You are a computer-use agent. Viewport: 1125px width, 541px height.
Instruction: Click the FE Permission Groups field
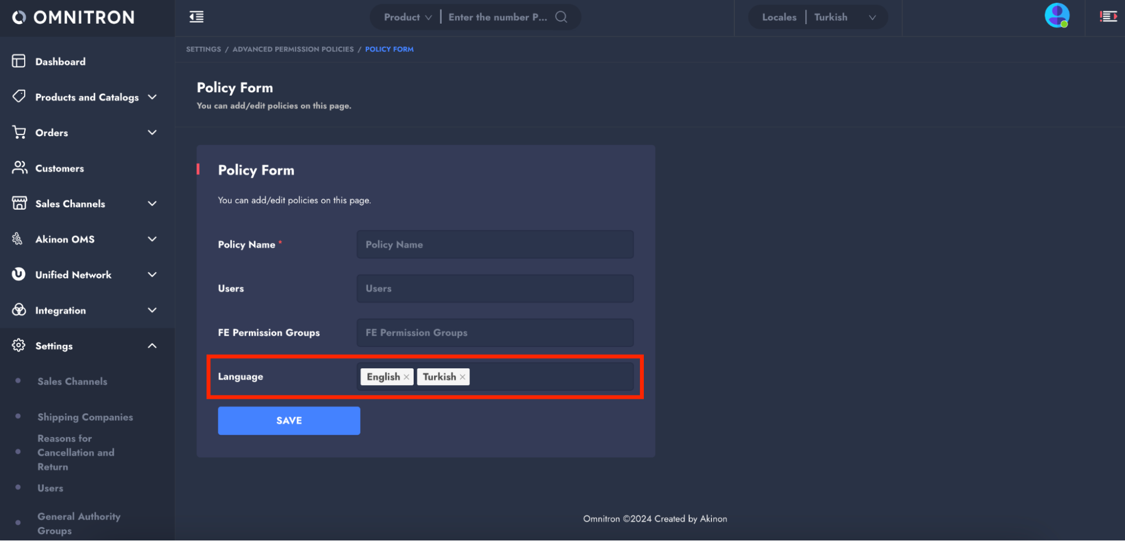pyautogui.click(x=495, y=333)
